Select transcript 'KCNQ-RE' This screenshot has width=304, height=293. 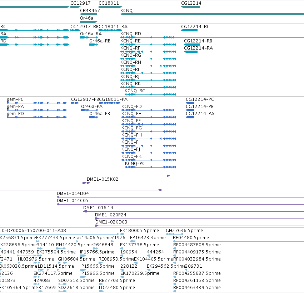click(130, 41)
